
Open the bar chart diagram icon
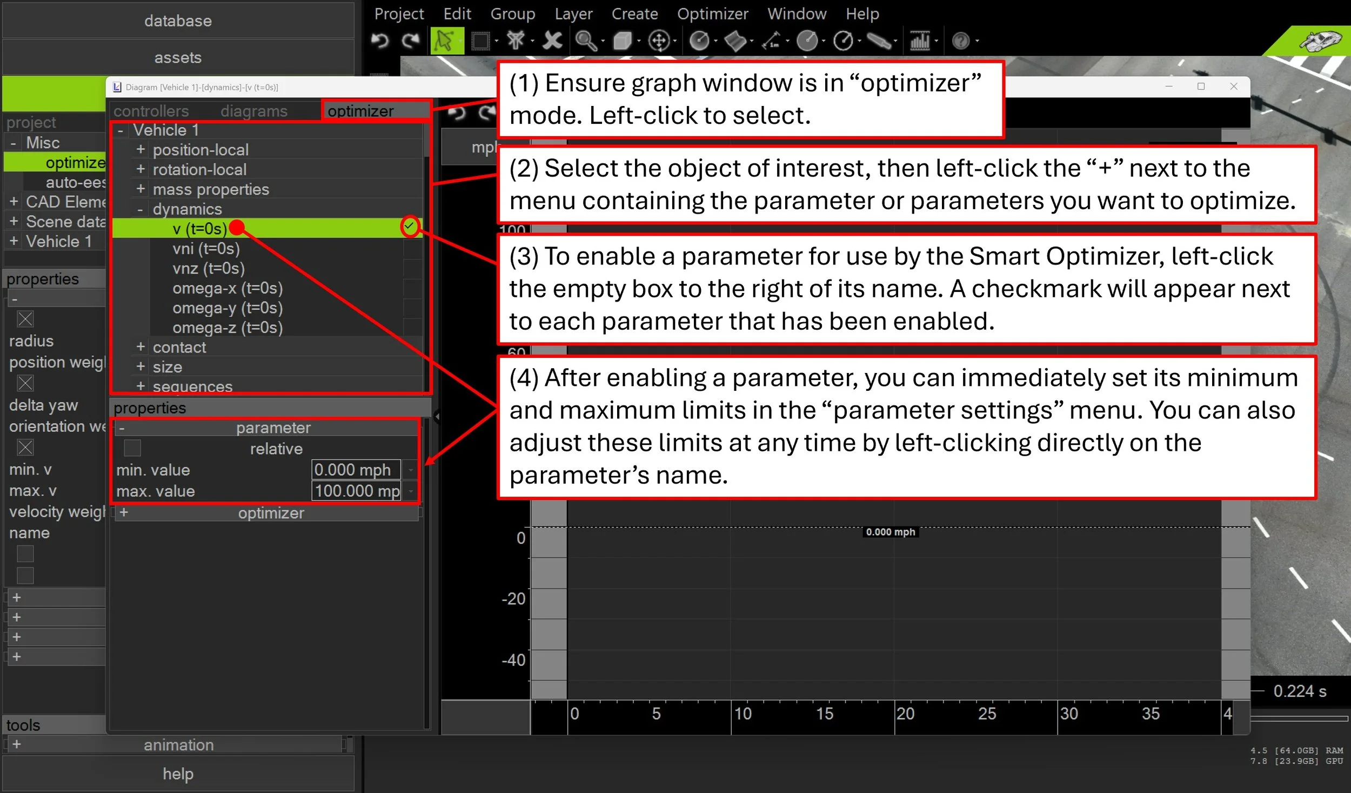919,41
